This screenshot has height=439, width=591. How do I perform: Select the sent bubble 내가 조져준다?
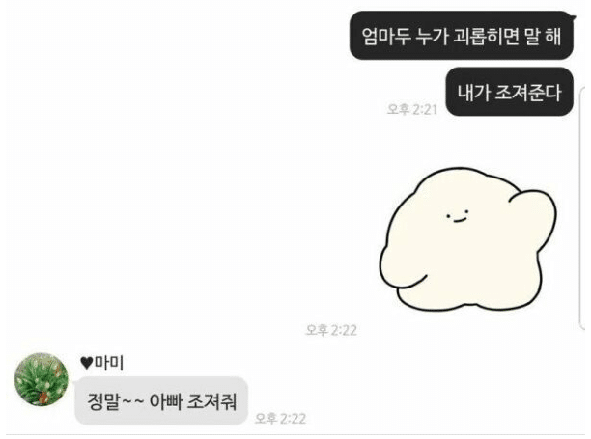(x=510, y=92)
